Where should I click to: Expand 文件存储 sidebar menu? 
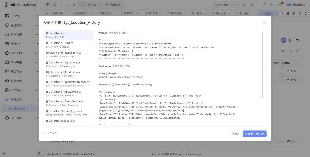click(22, 62)
